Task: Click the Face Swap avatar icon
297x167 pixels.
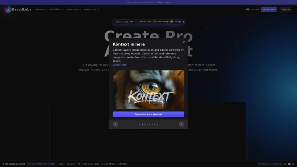Action: point(155,22)
